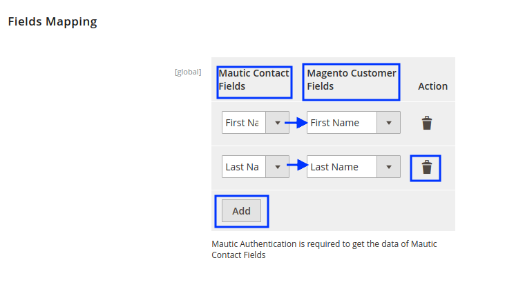Click arrow button of Magento Last Name dropdown
Image resolution: width=505 pixels, height=298 pixels.
click(388, 167)
